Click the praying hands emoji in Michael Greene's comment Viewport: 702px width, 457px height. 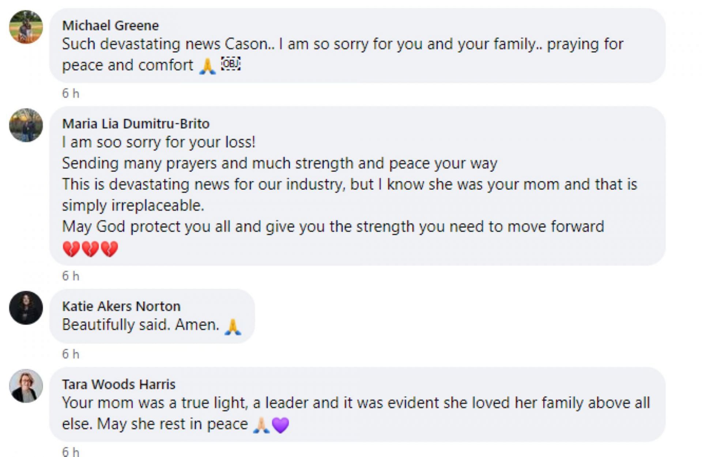(x=207, y=66)
